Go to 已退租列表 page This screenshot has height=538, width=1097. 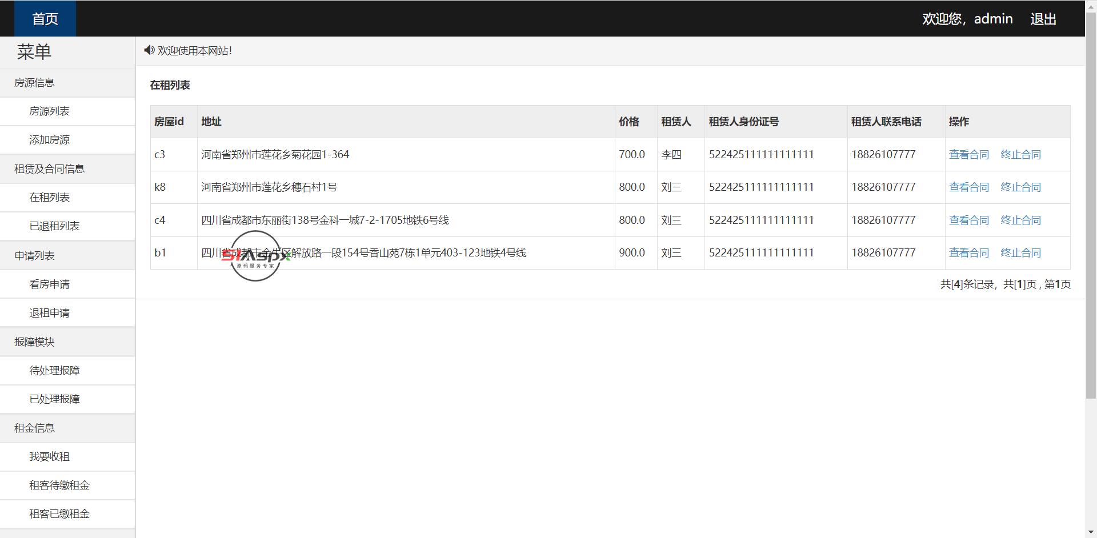click(54, 226)
